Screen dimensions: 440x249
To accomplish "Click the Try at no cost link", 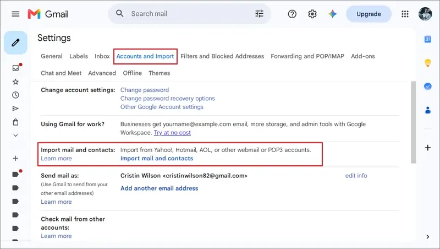I will 172,133.
